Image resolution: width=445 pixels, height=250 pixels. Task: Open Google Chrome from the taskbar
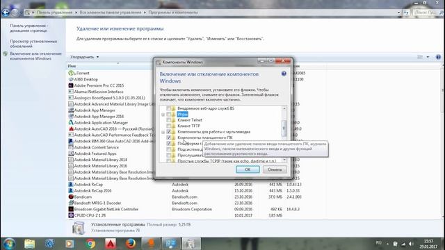[90, 244]
